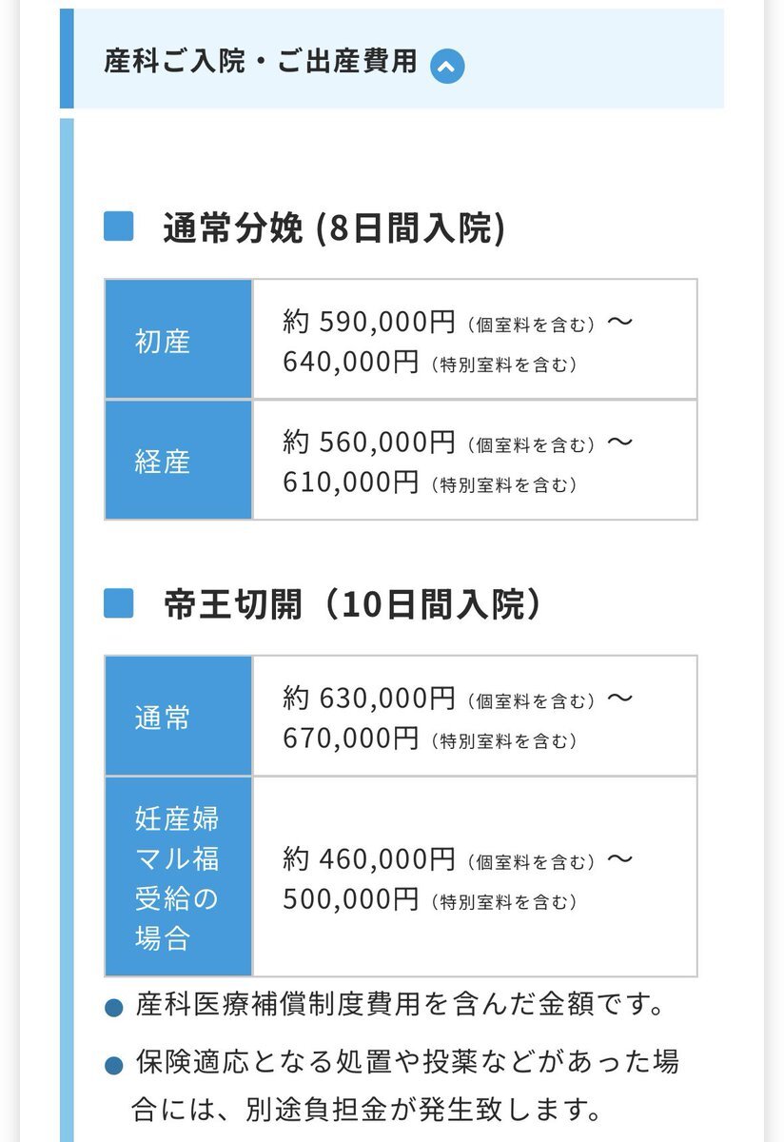Click the 産科ご入院・ご出産費用 section header
The height and width of the screenshot is (1142, 784).
(x=391, y=59)
